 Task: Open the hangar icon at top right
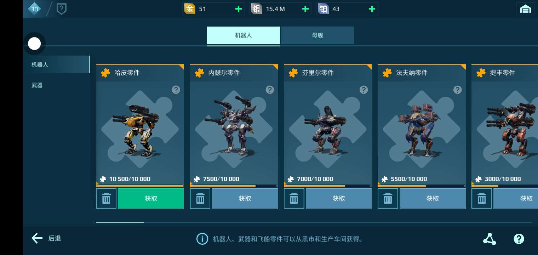525,9
